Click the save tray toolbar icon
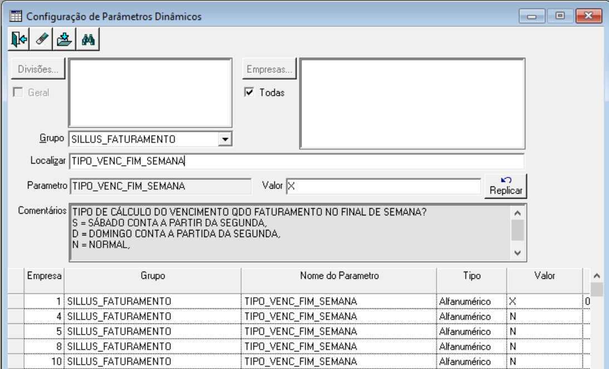Viewport: 609px width, 369px height. (x=65, y=39)
